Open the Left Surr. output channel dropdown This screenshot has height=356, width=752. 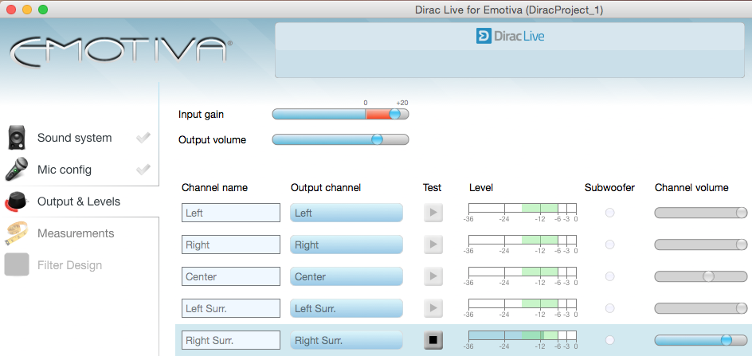coord(347,308)
